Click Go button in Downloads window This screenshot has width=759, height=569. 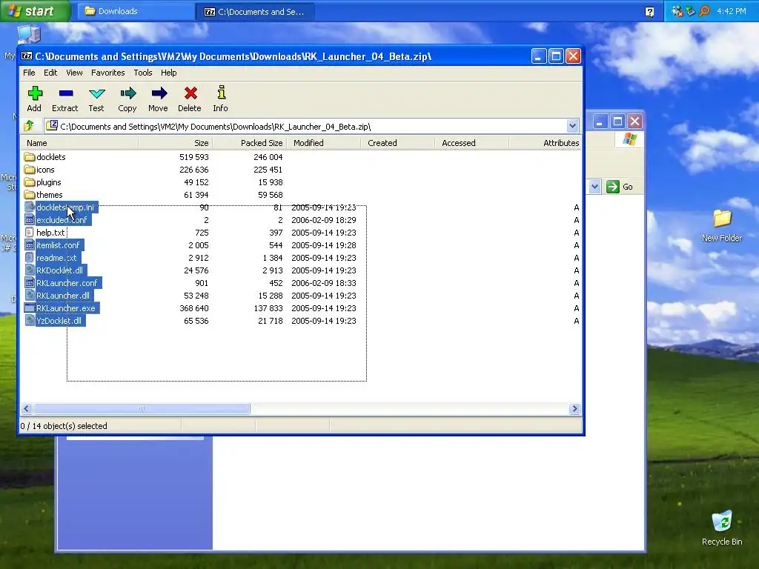pyautogui.click(x=620, y=187)
